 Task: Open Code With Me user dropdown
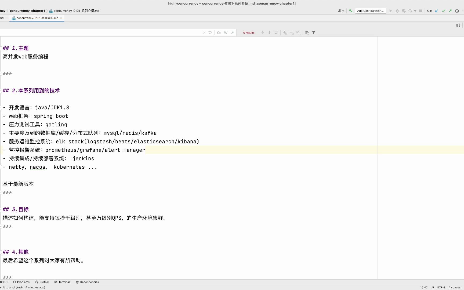341,11
